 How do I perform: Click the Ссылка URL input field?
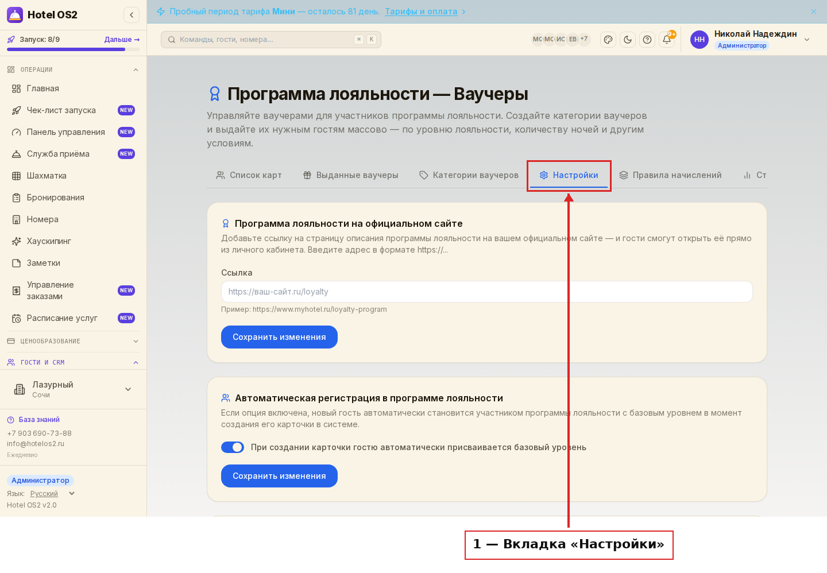coord(487,292)
